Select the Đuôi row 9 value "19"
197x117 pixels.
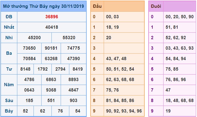(x=168, y=111)
